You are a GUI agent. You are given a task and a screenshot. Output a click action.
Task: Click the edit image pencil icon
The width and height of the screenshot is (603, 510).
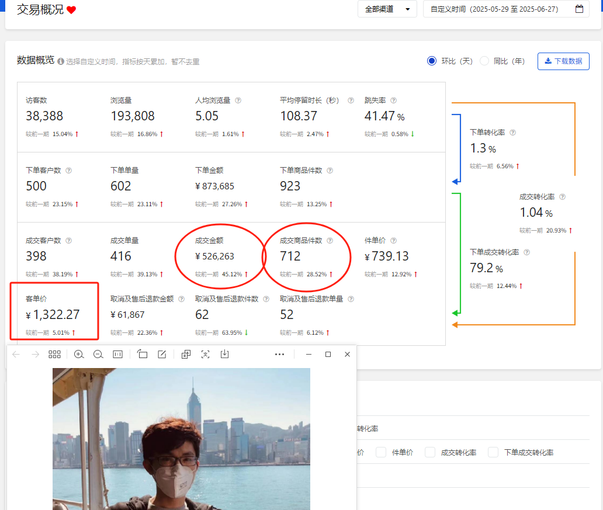point(162,355)
